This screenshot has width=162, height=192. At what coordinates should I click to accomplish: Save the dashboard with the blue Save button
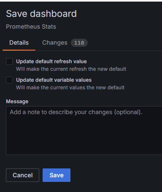57,175
